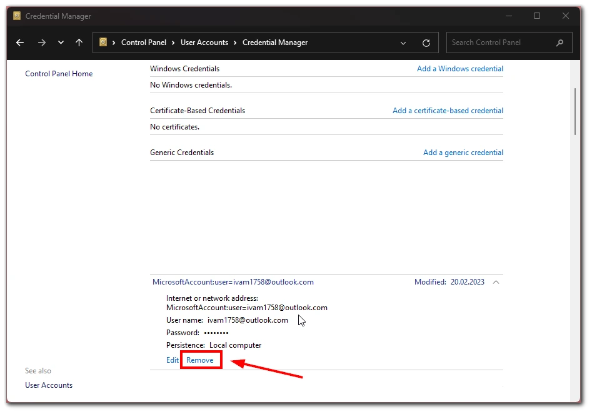Collapse the MicrosoftAccount credential entry
This screenshot has height=414, width=592.
click(x=496, y=282)
